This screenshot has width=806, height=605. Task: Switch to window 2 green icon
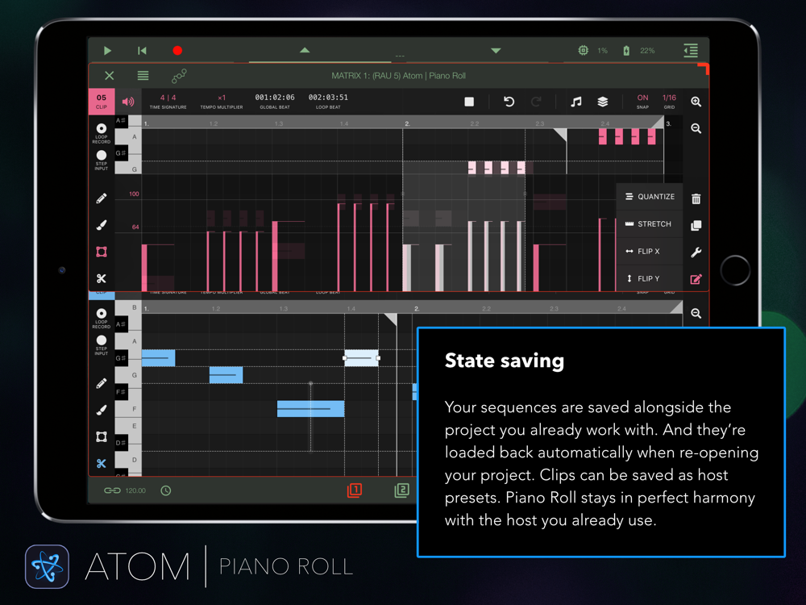click(402, 490)
